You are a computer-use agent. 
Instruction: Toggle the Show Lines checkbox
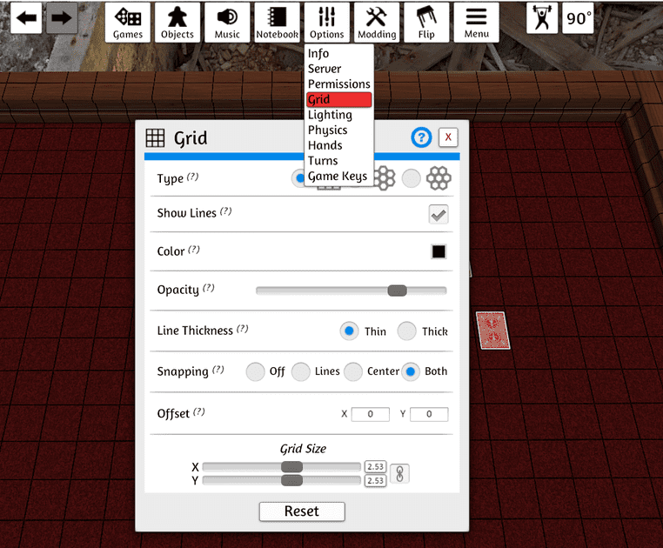pyautogui.click(x=439, y=214)
